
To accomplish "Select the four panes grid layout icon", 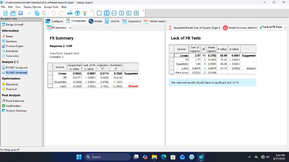I will tap(136, 13).
